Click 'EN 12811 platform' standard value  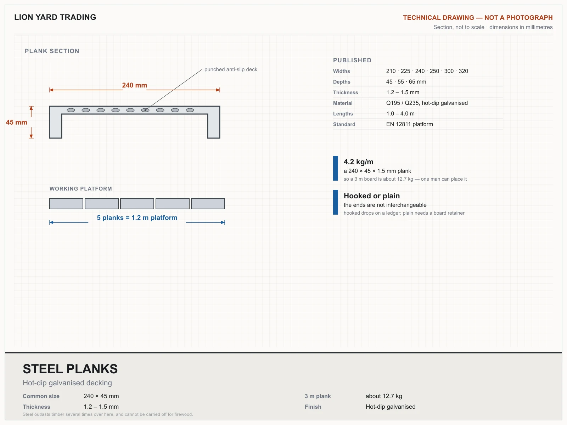pyautogui.click(x=410, y=124)
